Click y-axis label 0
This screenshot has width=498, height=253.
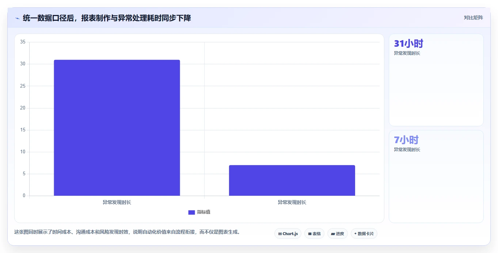tap(24, 196)
